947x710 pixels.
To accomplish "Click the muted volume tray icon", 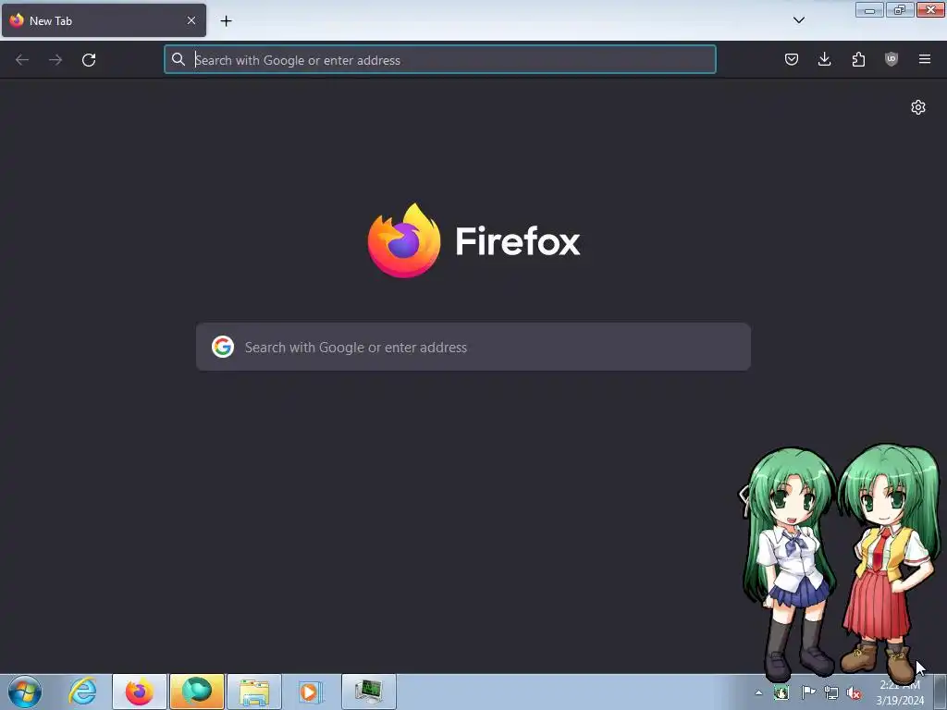I will (x=854, y=692).
